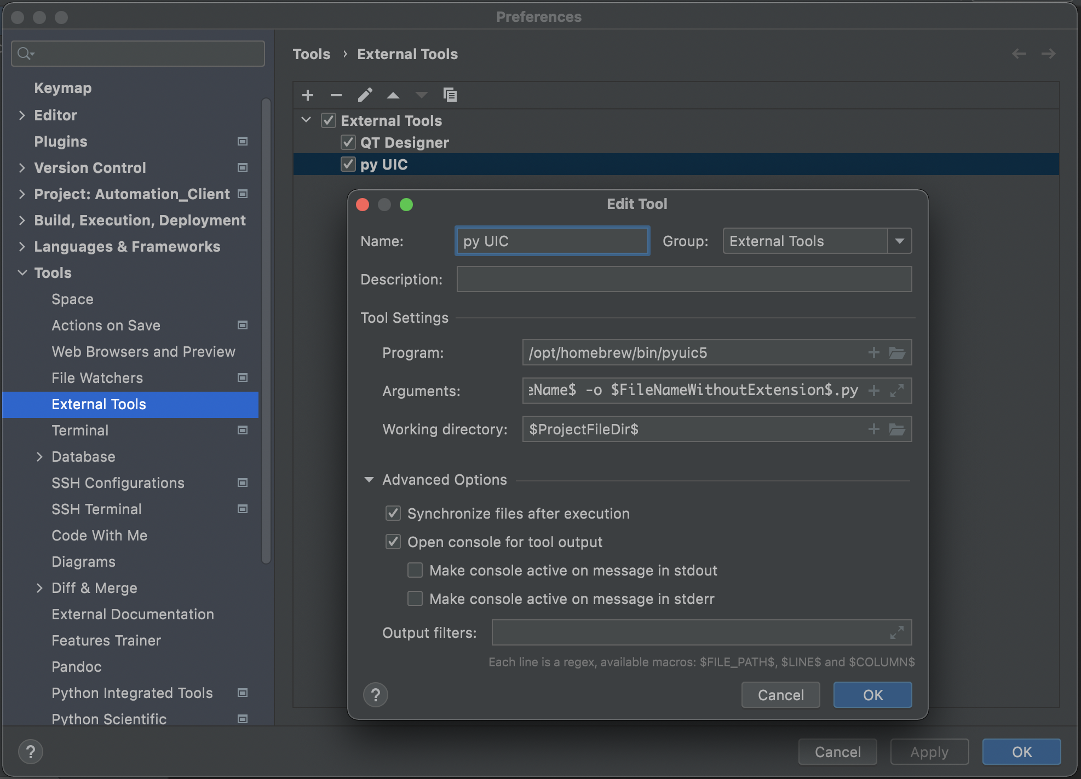Viewport: 1081px width, 779px height.
Task: Confirm Edit Tool dialog with OK
Action: (x=872, y=695)
